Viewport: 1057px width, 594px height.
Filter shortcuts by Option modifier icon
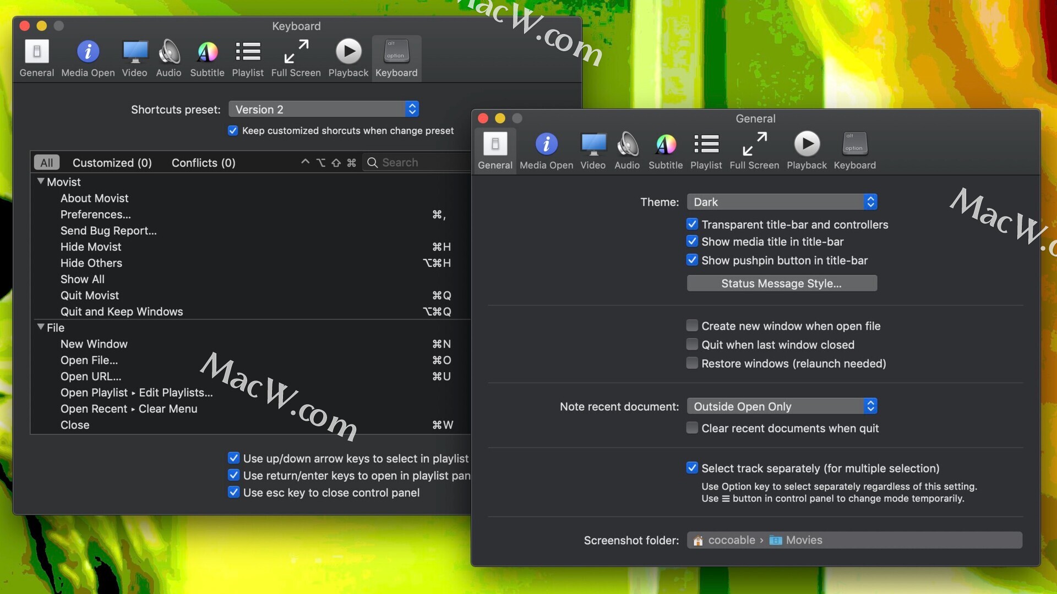320,162
